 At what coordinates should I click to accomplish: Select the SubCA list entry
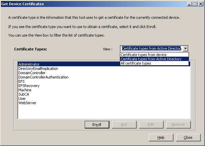pyautogui.click(x=104, y=94)
